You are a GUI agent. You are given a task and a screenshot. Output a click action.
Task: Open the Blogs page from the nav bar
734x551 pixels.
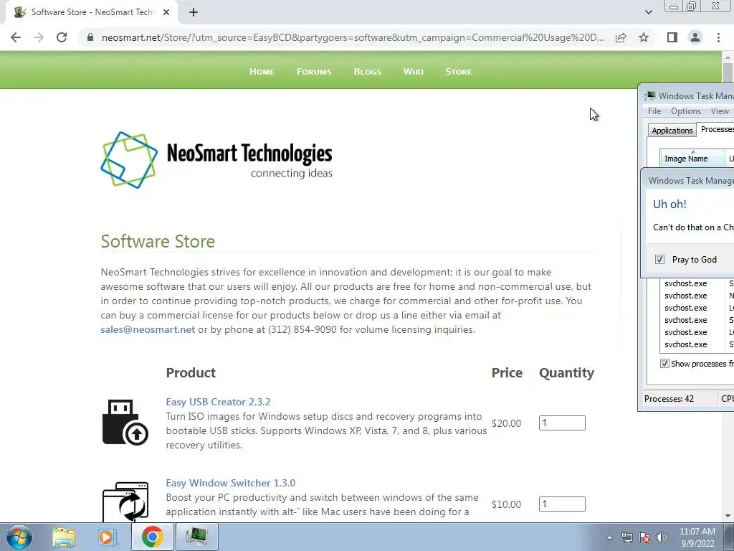coord(368,72)
